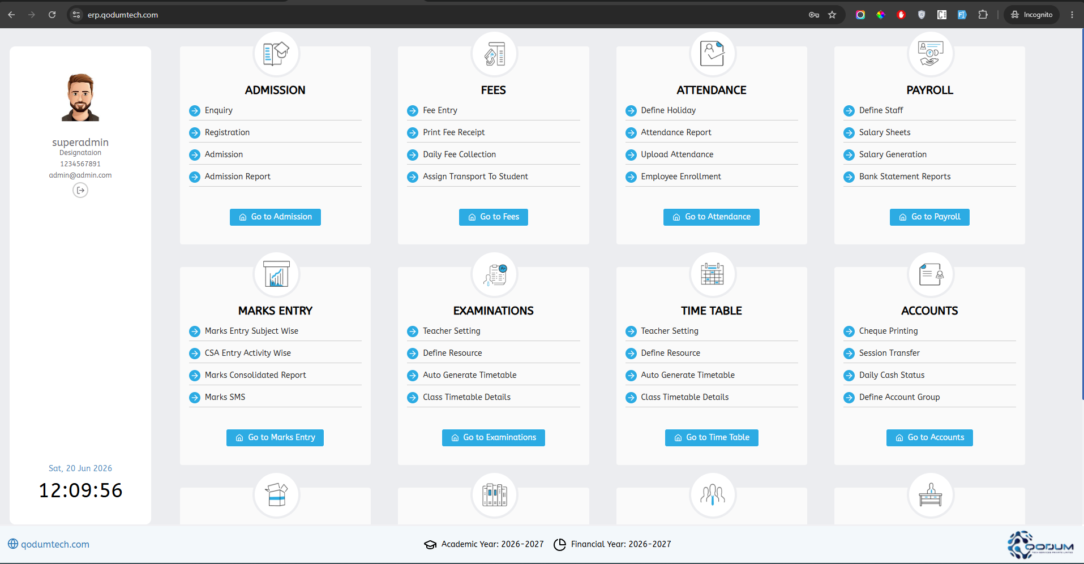Click the site info icon in address bar

(x=76, y=15)
